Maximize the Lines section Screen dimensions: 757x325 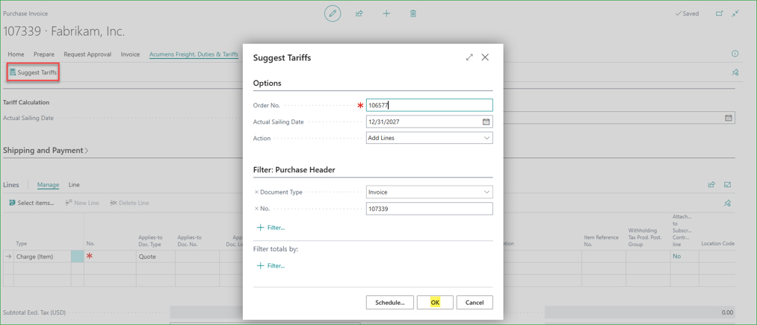tap(728, 184)
